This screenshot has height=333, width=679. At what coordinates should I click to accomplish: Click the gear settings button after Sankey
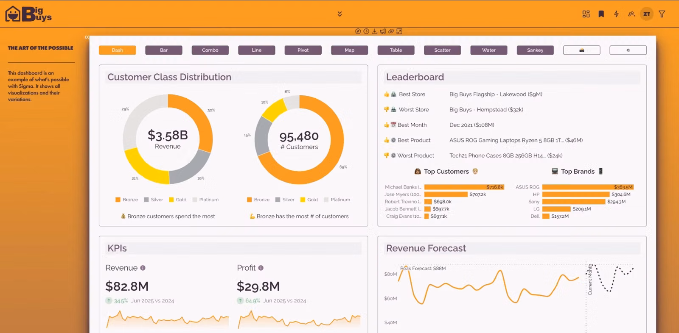coord(628,50)
